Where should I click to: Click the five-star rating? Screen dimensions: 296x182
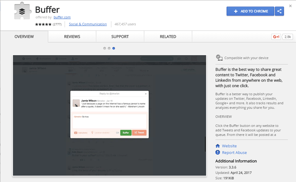click(x=43, y=24)
